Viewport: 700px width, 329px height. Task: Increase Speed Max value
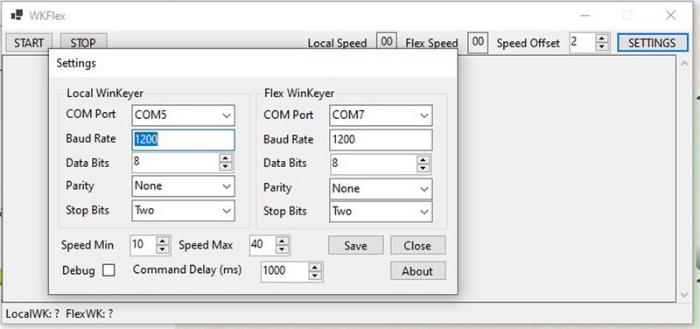coord(282,241)
